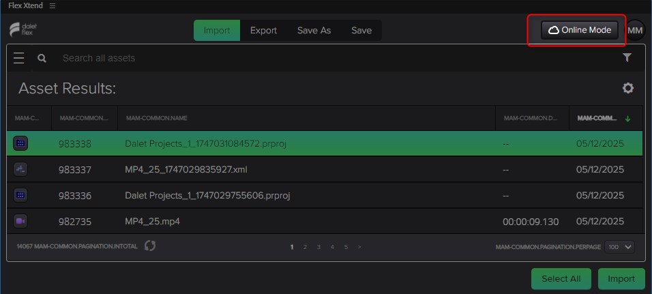Toggle the Online Mode button

click(580, 30)
